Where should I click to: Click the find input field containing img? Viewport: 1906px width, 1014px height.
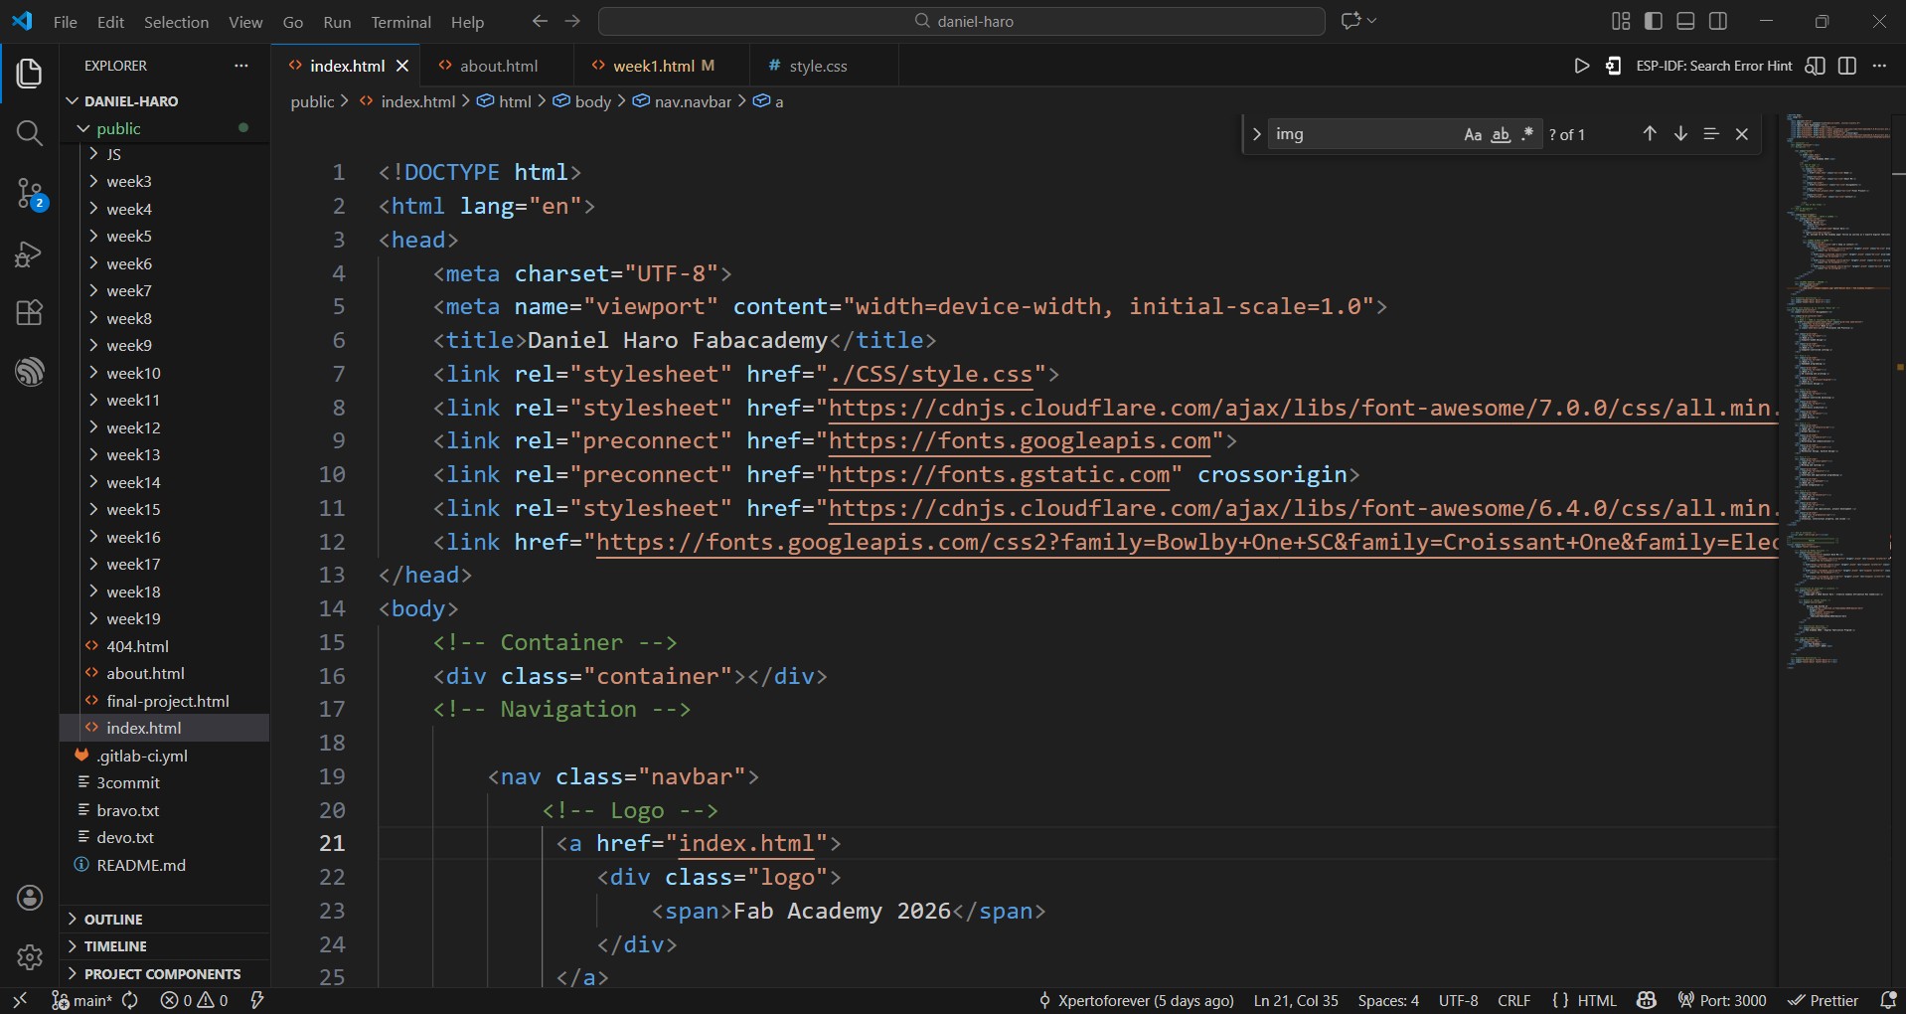(1361, 134)
